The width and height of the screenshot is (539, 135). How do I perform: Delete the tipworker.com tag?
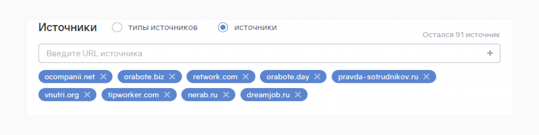point(167,95)
